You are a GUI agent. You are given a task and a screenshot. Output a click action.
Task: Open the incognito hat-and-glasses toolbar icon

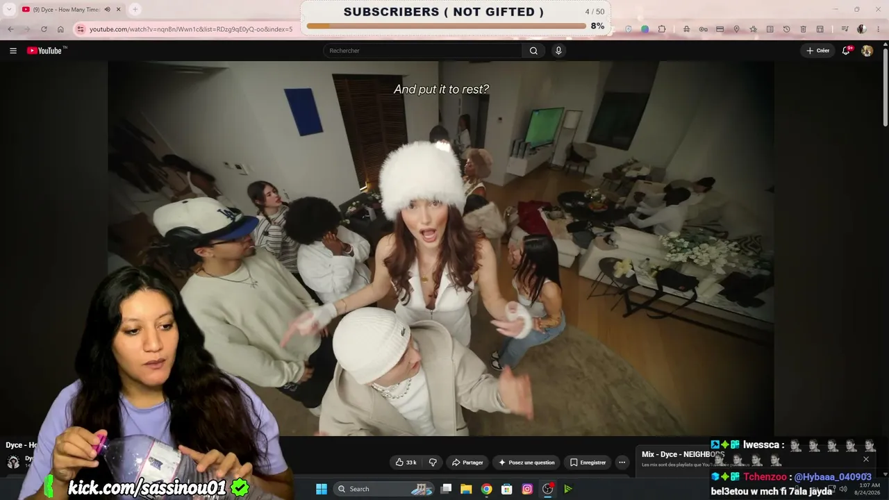[686, 29]
